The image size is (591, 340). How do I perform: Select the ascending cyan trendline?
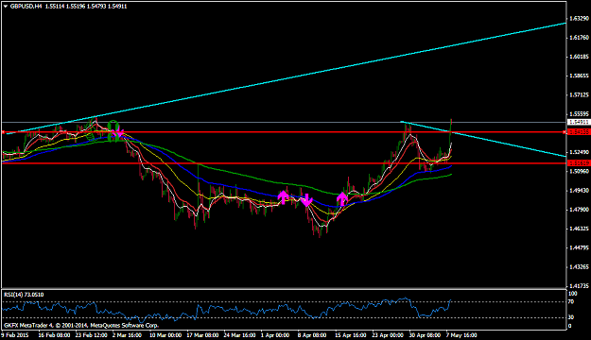click(287, 78)
